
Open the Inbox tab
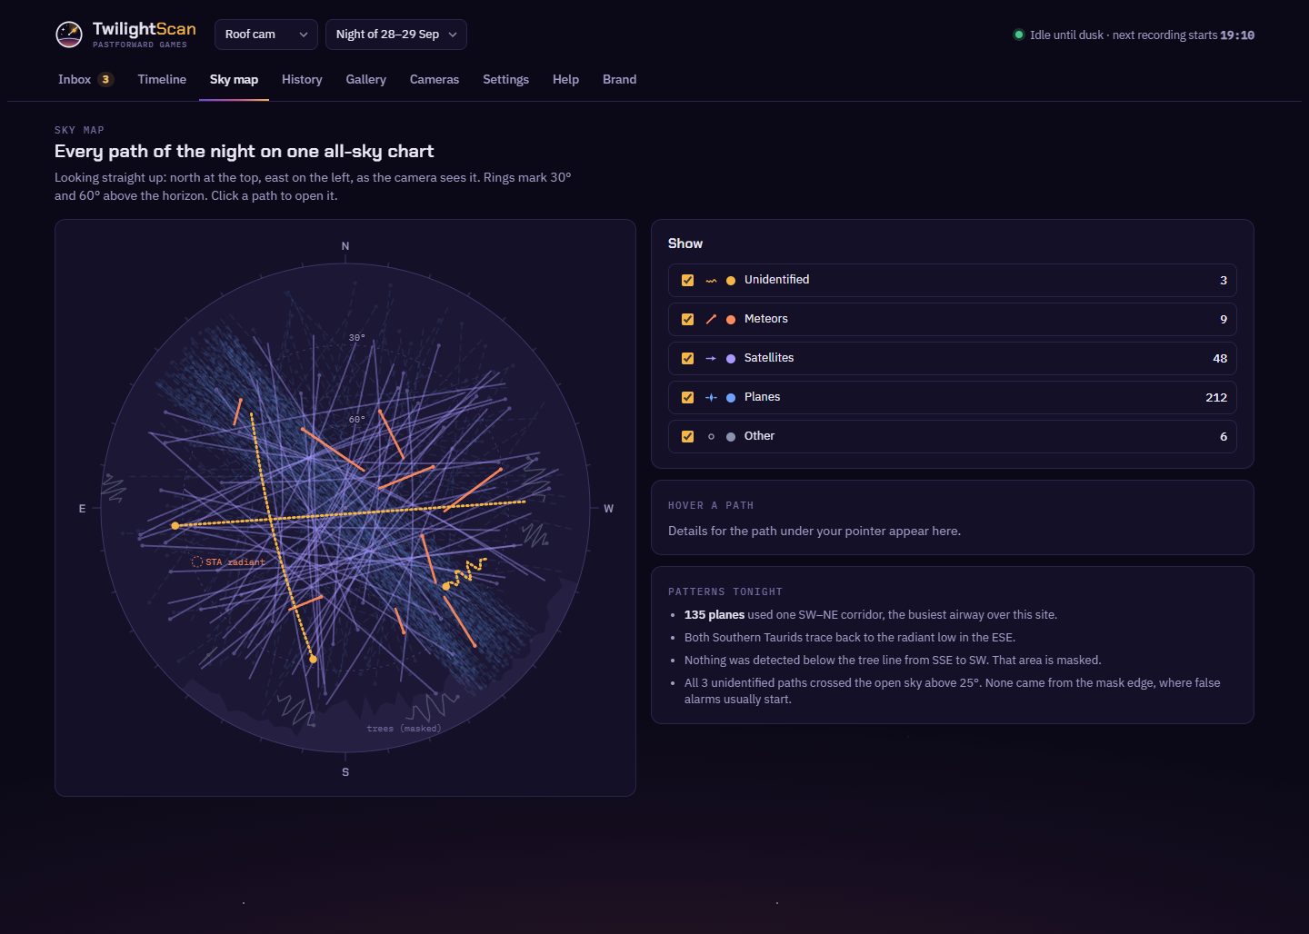[x=85, y=79]
